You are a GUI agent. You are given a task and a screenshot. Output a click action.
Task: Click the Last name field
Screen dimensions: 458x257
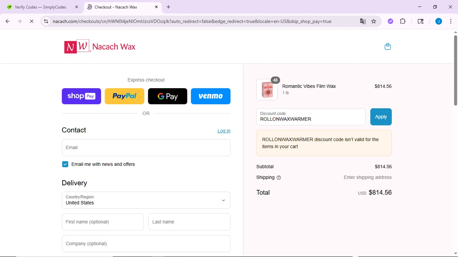(x=189, y=222)
